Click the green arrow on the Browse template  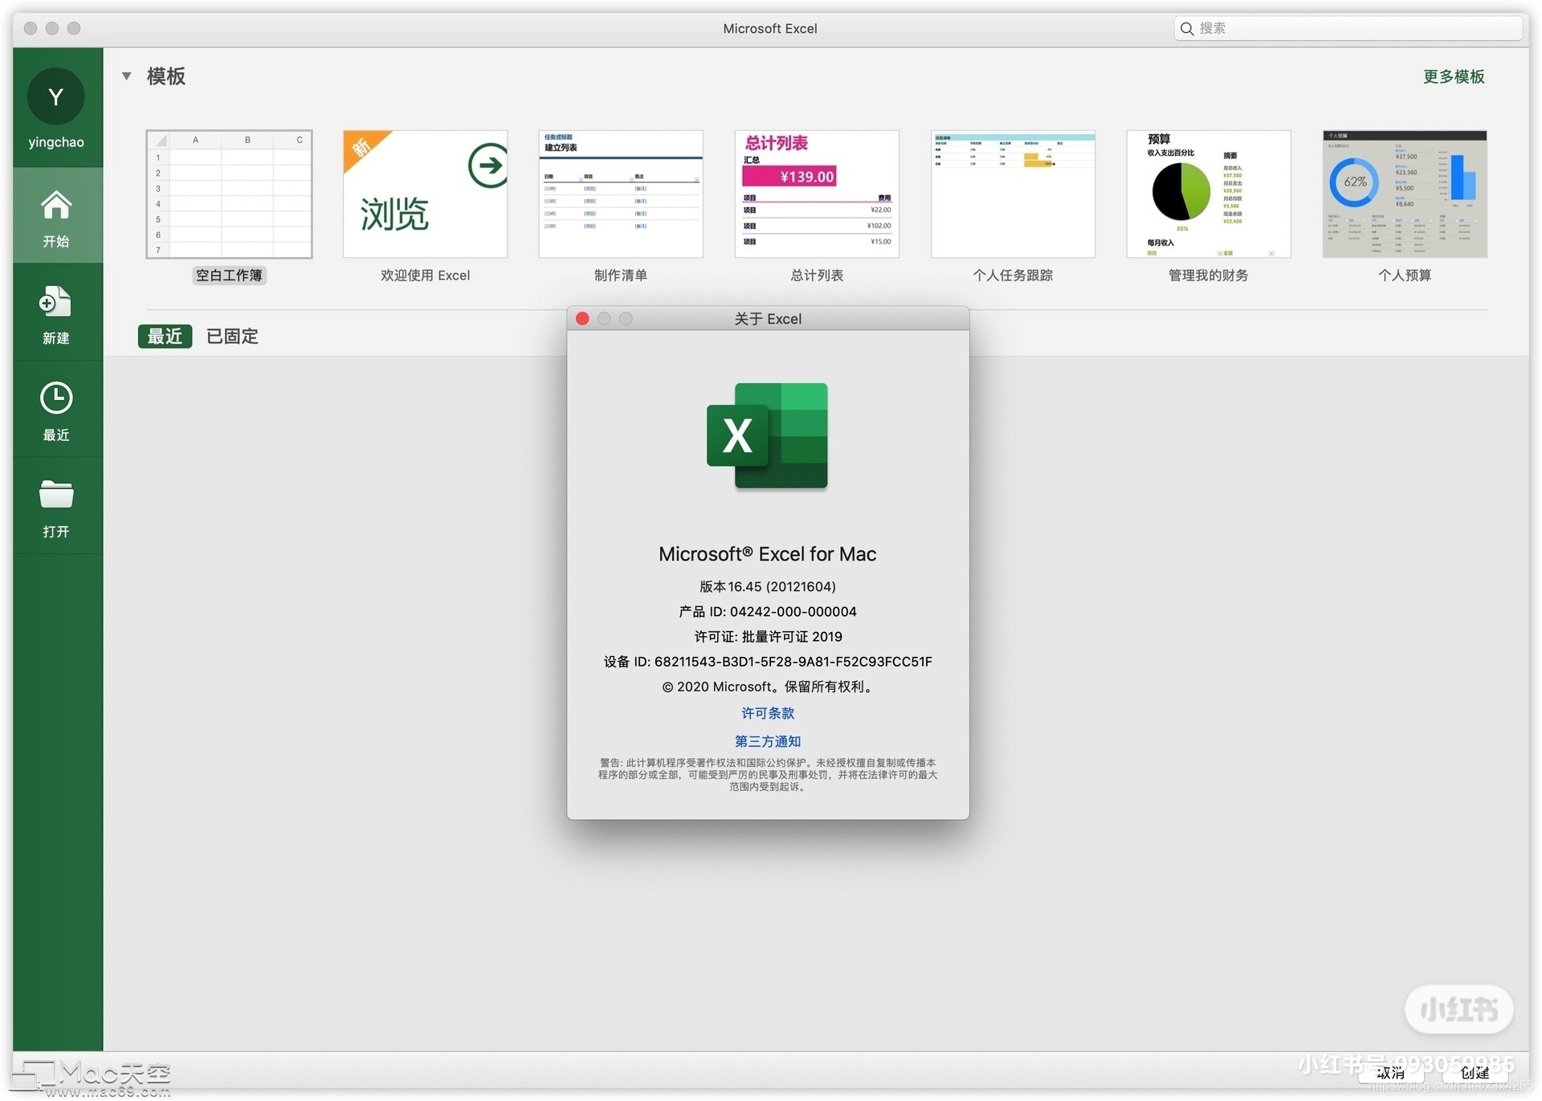pos(487,165)
